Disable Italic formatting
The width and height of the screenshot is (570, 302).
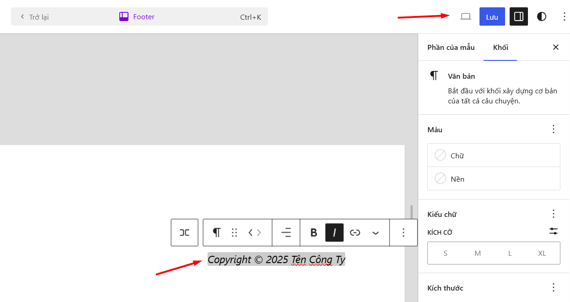pos(334,232)
